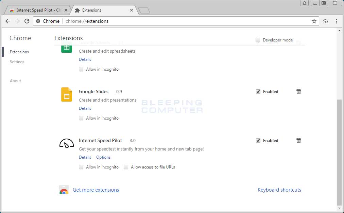
Task: Click the speedometer extension icon in toolbar
Action: click(x=325, y=21)
